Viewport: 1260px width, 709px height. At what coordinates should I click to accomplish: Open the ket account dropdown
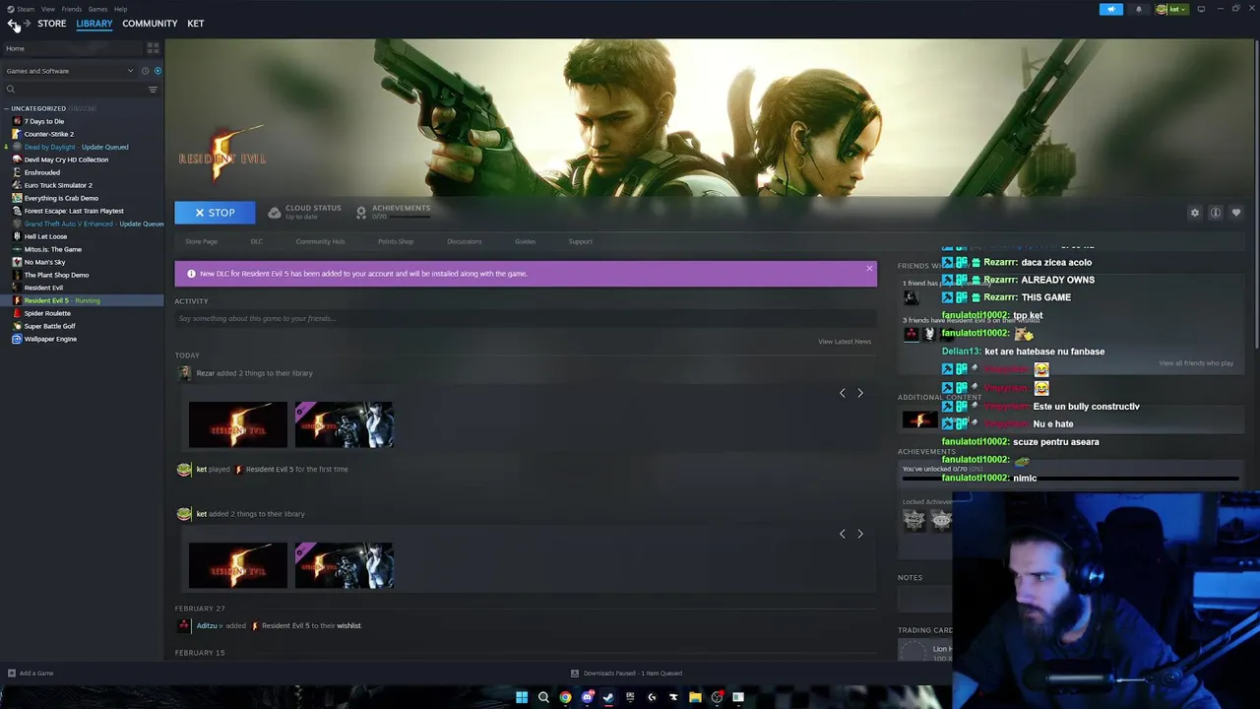tap(1171, 9)
